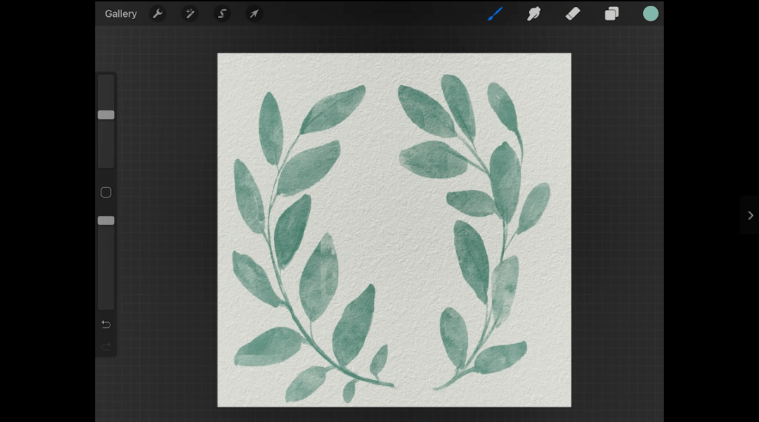Screen dimensions: 759x422
Task: Open the teal active color swatch
Action: [651, 14]
